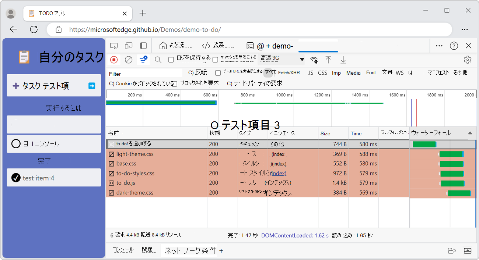Open the 問題 drawer tab
The image size is (479, 260).
pos(147,250)
